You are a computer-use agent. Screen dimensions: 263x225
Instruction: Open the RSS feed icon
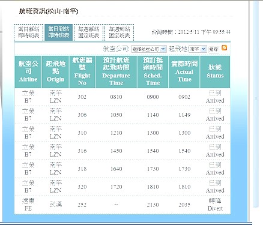[225, 48]
